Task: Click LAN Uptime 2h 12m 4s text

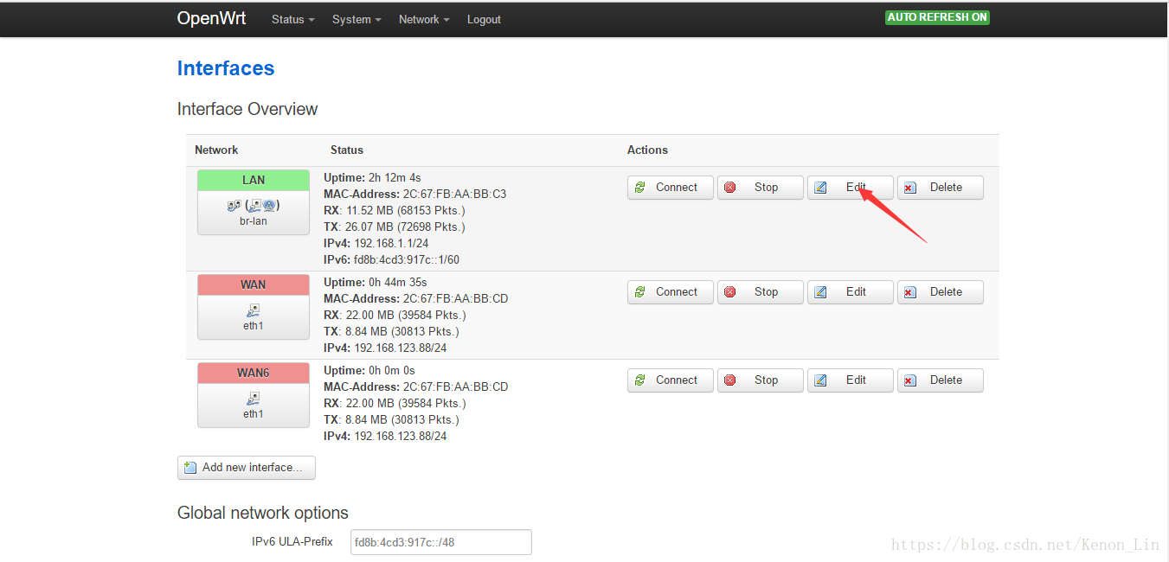Action: [x=372, y=178]
